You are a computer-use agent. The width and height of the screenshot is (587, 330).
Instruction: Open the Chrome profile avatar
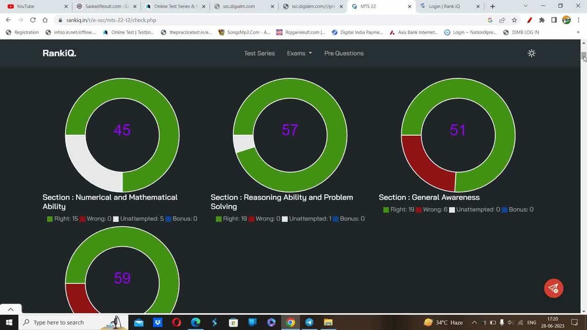point(566,20)
